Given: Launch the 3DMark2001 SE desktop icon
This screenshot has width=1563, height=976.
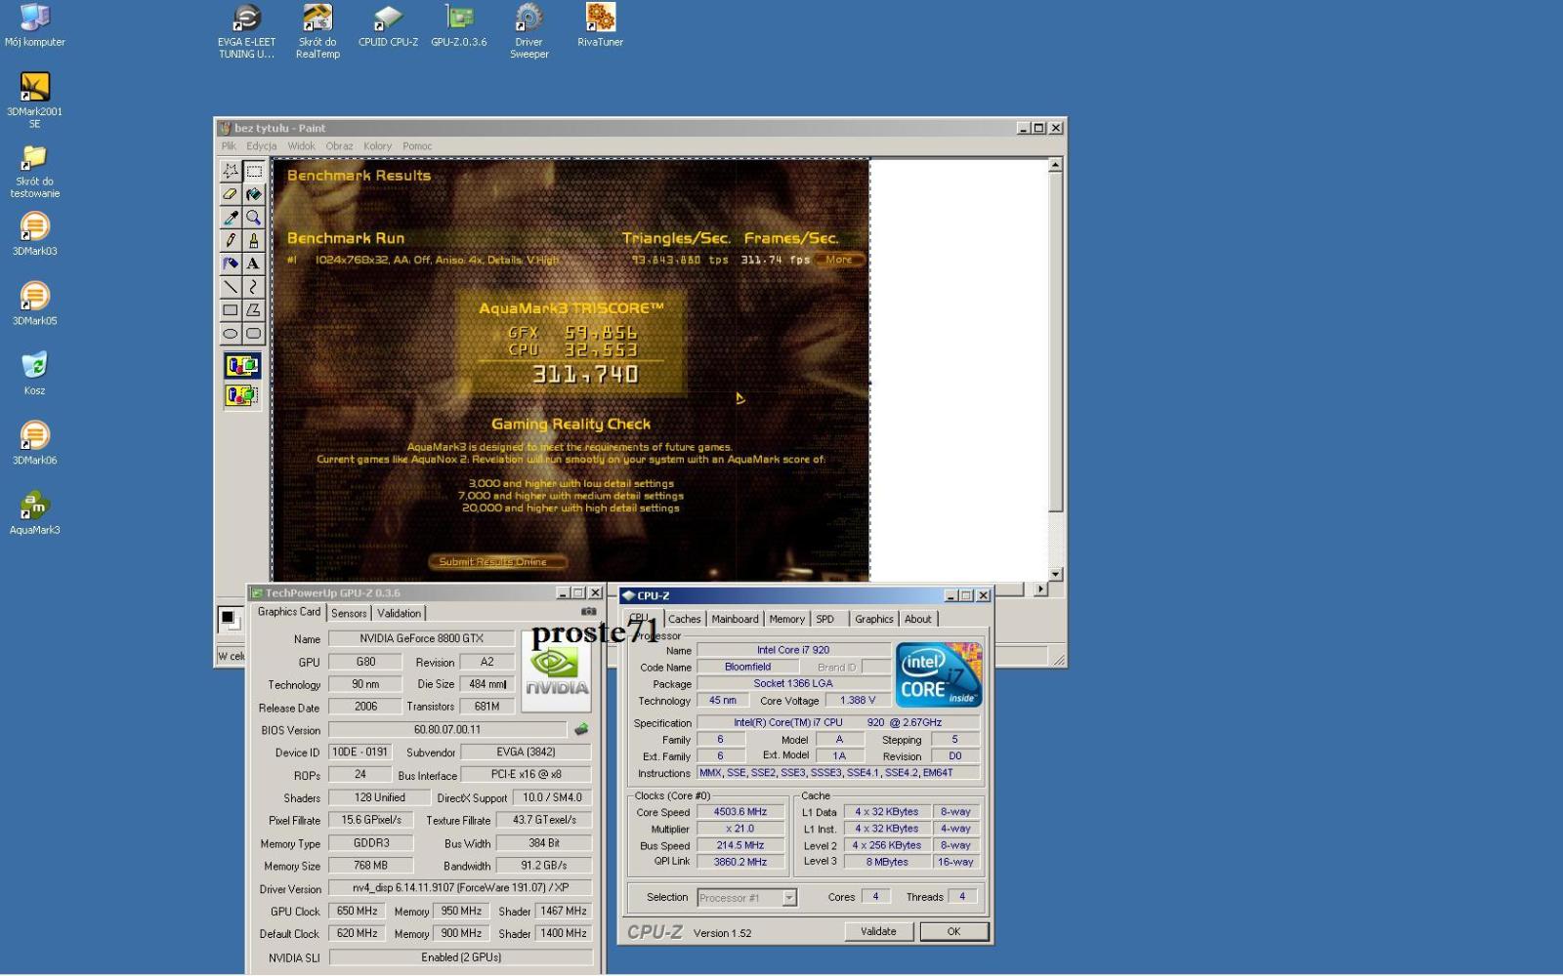Looking at the screenshot, I should tap(34, 101).
